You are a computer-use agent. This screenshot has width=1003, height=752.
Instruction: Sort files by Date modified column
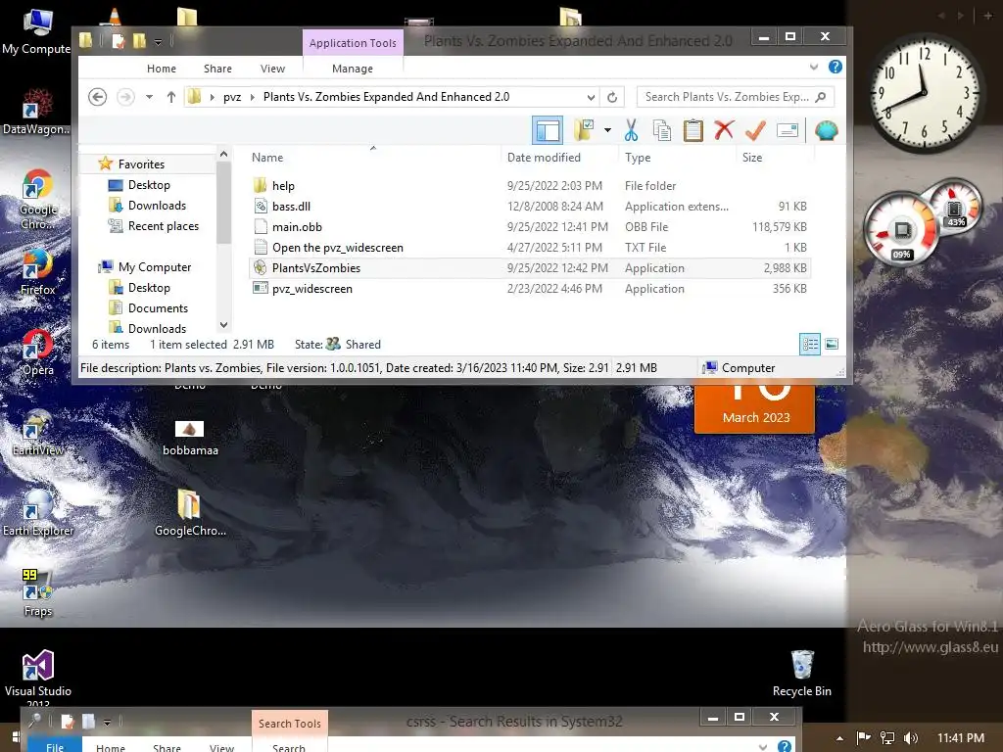(544, 158)
